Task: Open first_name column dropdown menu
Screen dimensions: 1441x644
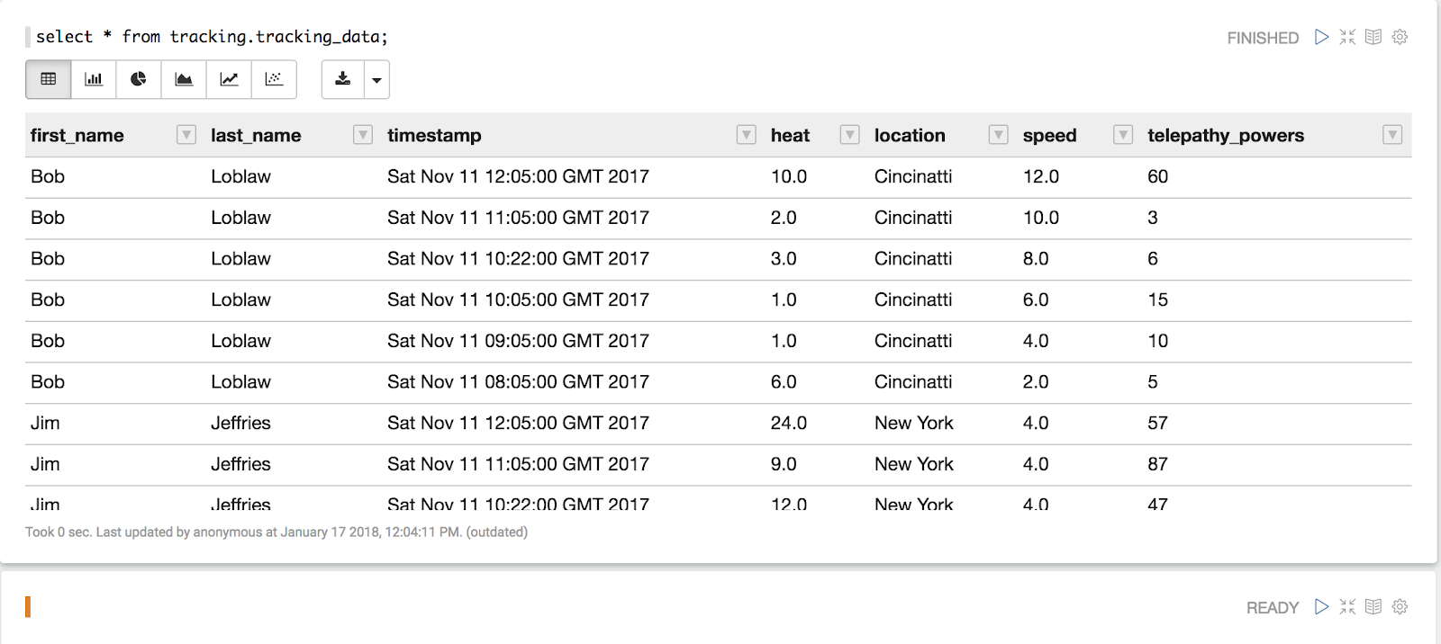Action: [186, 135]
